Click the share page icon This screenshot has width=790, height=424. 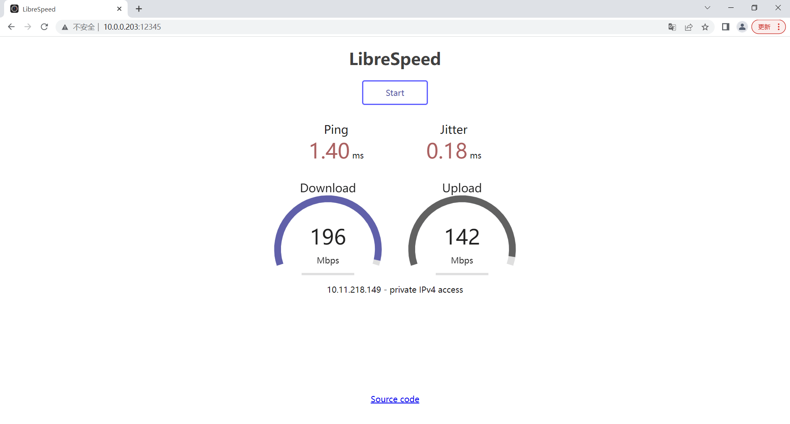point(689,27)
